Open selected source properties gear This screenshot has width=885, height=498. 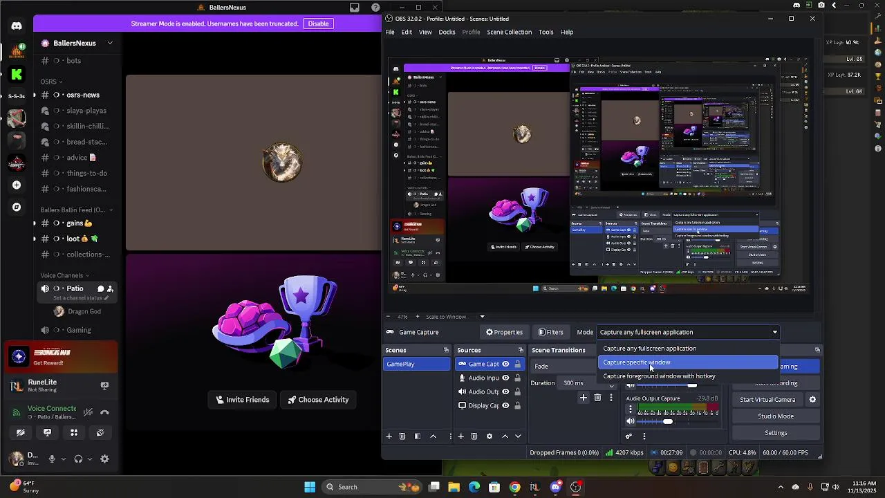490,436
